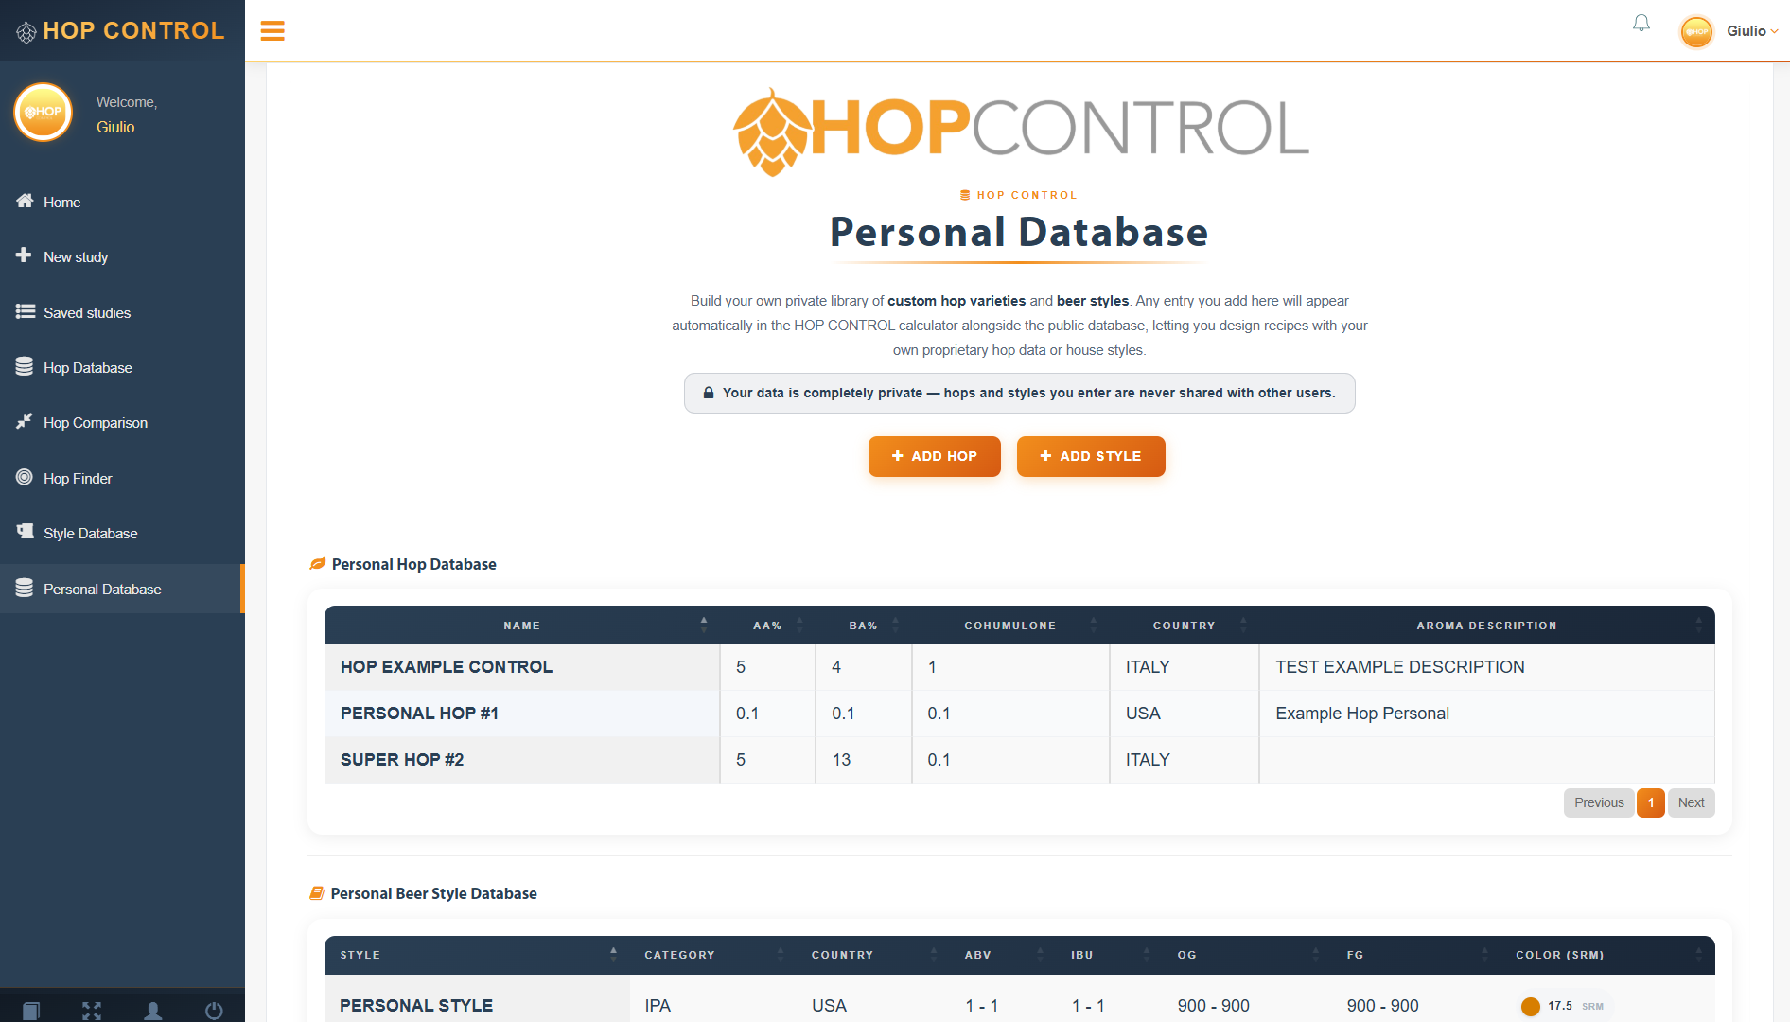This screenshot has width=1790, height=1022.
Task: Click the ADD HOP button
Action: tap(935, 456)
